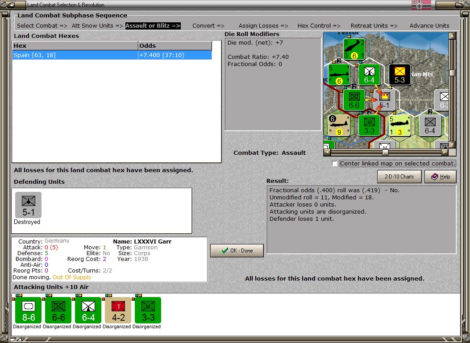Viewport: 470px width, 343px height.
Task: Click the German flag icon in title bar
Action: click(421, 5)
